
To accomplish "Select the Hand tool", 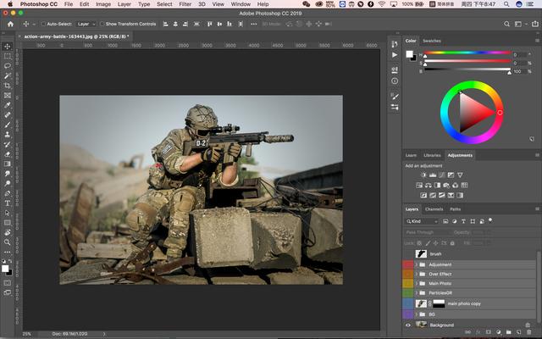I will [x=8, y=232].
